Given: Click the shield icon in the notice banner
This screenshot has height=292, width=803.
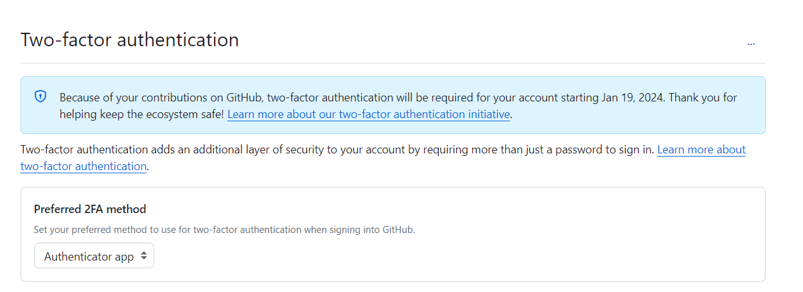Looking at the screenshot, I should (x=40, y=97).
